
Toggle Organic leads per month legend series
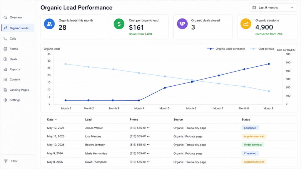pos(226,49)
